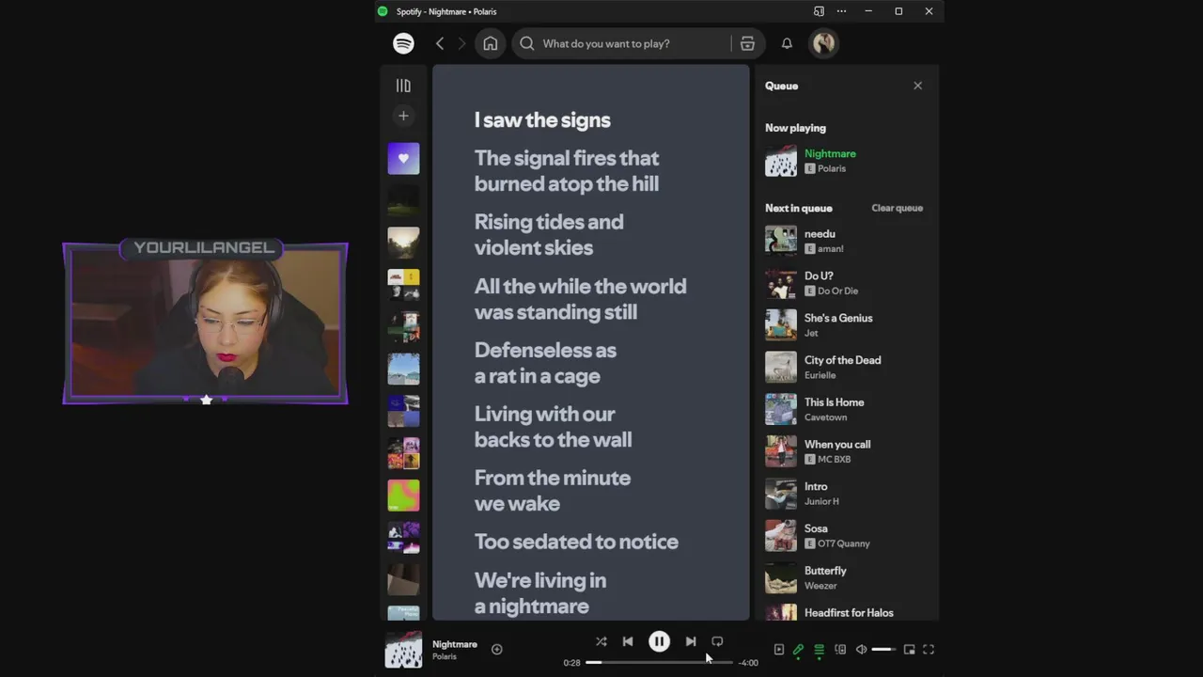Jump to lyric 'From the minute we wake'

click(553, 491)
